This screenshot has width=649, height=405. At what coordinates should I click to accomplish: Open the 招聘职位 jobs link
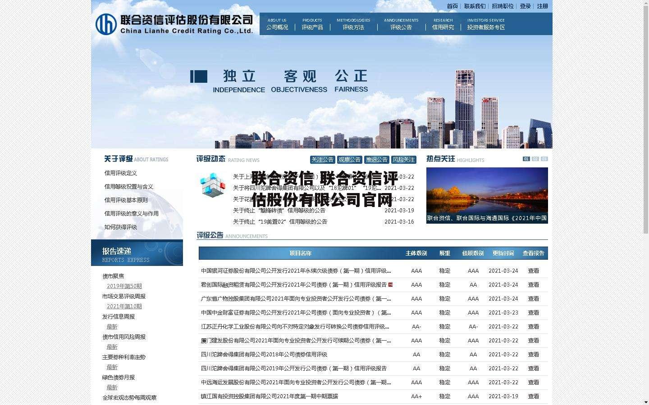(x=503, y=6)
